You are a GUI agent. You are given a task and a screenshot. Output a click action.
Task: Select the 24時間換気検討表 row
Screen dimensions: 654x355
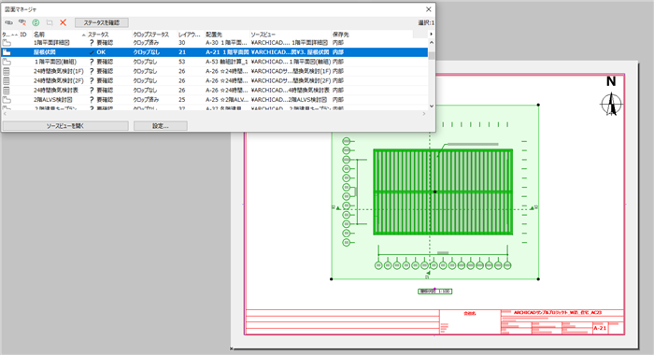point(215,90)
